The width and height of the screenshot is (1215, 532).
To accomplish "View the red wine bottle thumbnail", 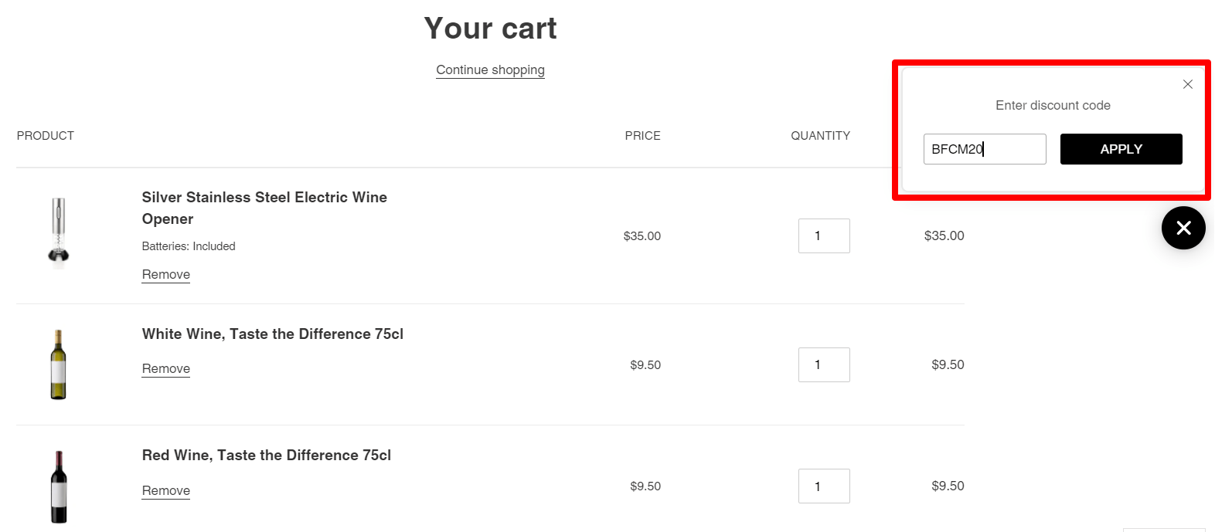I will click(x=59, y=484).
